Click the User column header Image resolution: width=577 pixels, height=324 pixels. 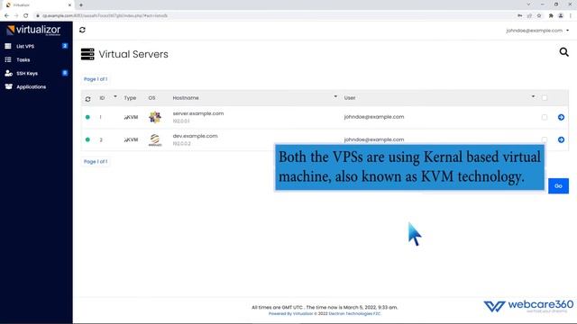coord(350,98)
